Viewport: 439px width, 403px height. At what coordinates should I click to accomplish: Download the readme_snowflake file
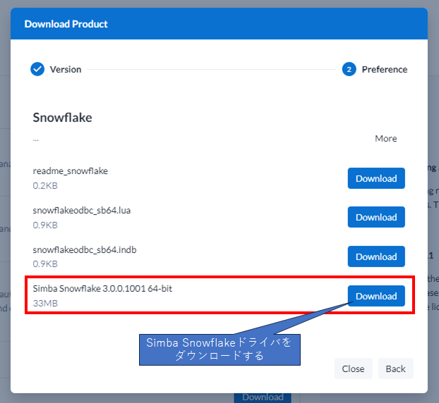375,178
